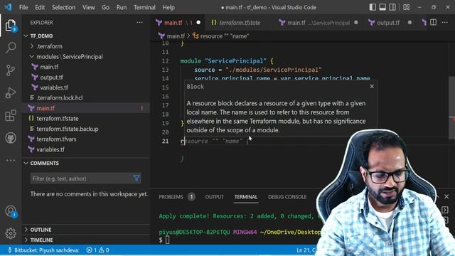The height and width of the screenshot is (256, 455).
Task: Click resource "" "name" breadcrumb item
Action: 224,36
